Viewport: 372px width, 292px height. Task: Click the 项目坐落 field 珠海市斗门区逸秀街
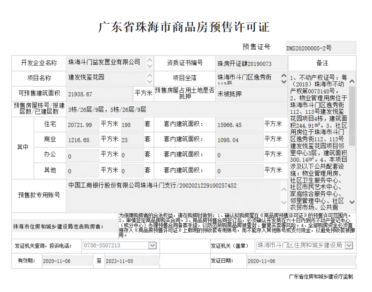[252, 78]
